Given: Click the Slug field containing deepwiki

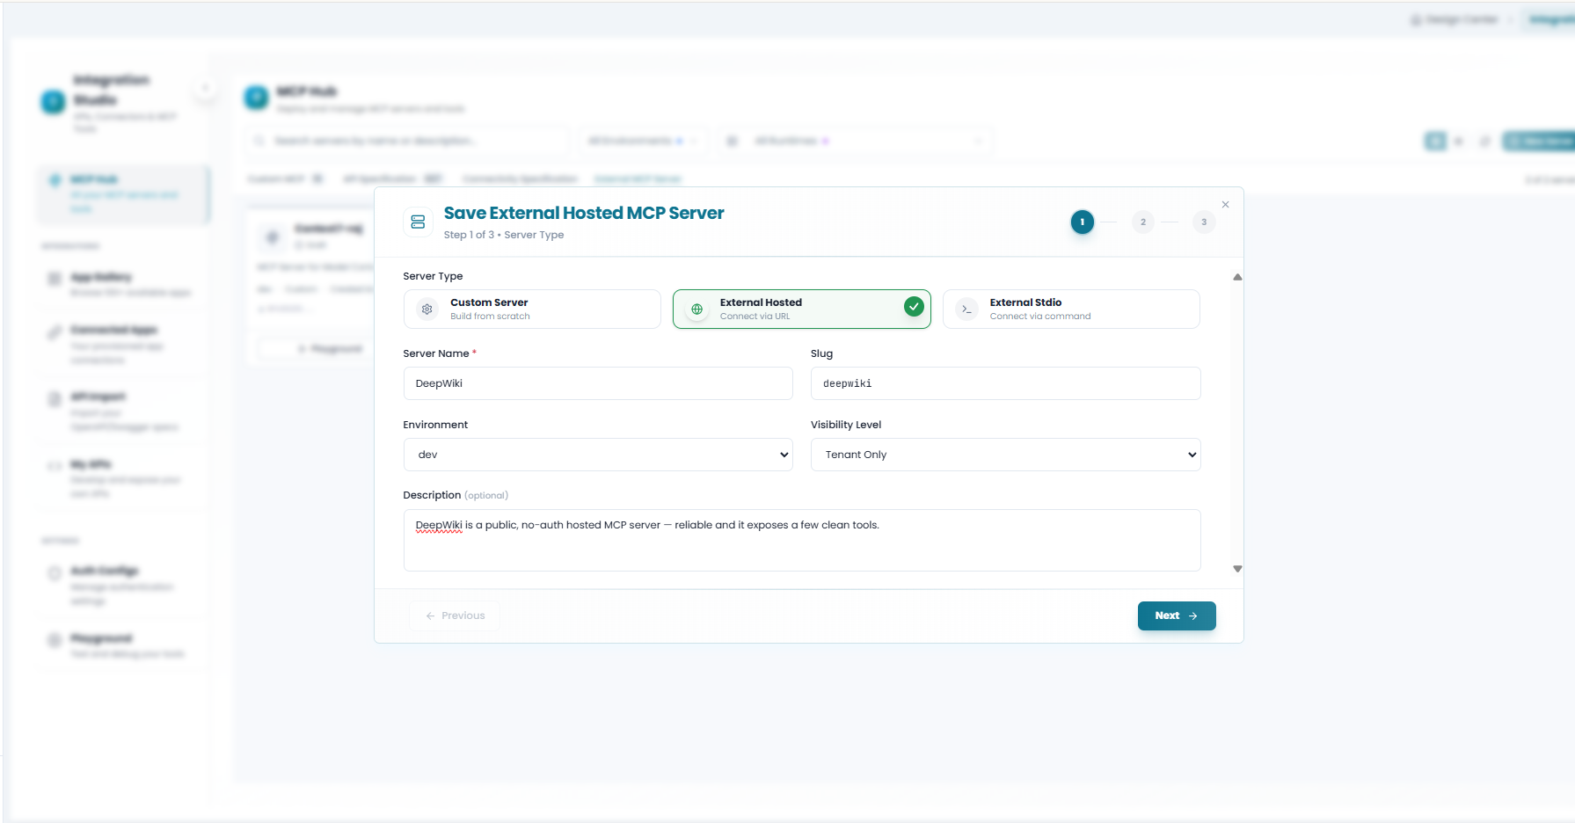Looking at the screenshot, I should tap(1005, 383).
